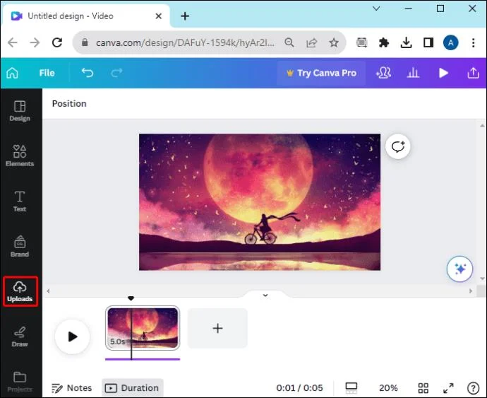
Task: Click the Position button
Action: point(69,104)
